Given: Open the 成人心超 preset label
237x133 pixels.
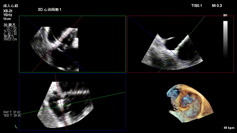Looking at the screenshot, I should (11, 6).
